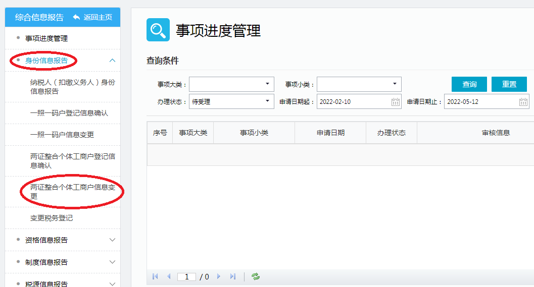Go to next page of table
This screenshot has width=534, height=287.
(x=219, y=276)
